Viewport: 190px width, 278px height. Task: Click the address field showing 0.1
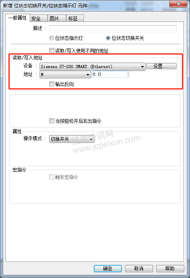click(x=110, y=74)
